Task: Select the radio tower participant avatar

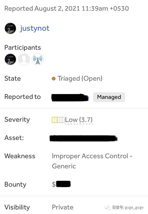Action: [x=38, y=59]
